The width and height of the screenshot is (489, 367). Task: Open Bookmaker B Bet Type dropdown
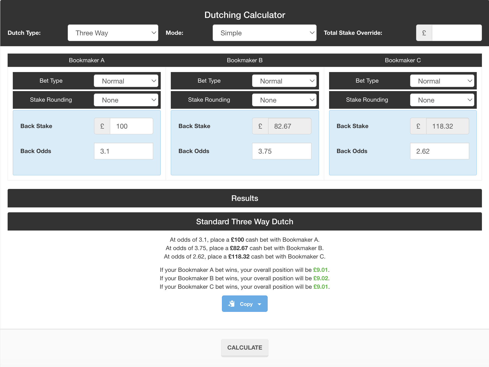point(284,81)
